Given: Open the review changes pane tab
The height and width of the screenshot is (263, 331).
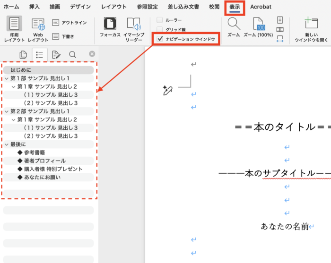Looking at the screenshot, I should [56, 55].
